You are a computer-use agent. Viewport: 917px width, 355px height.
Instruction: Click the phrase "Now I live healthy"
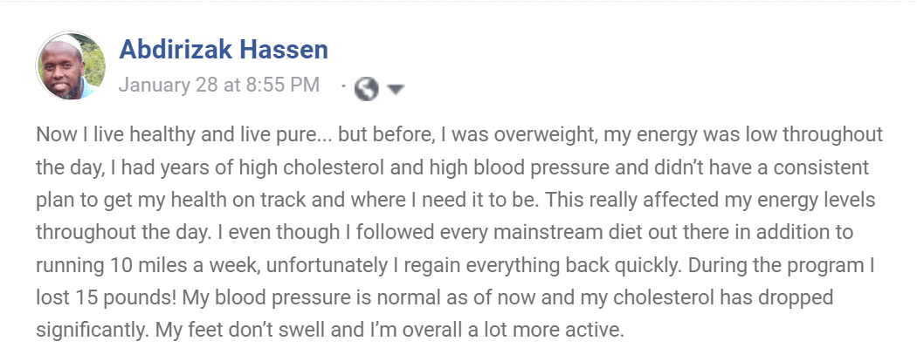coord(109,135)
